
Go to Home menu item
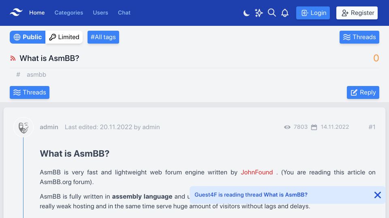click(x=37, y=13)
